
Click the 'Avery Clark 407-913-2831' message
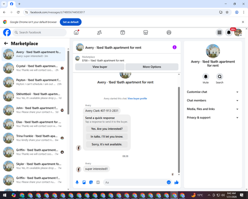point(102,111)
